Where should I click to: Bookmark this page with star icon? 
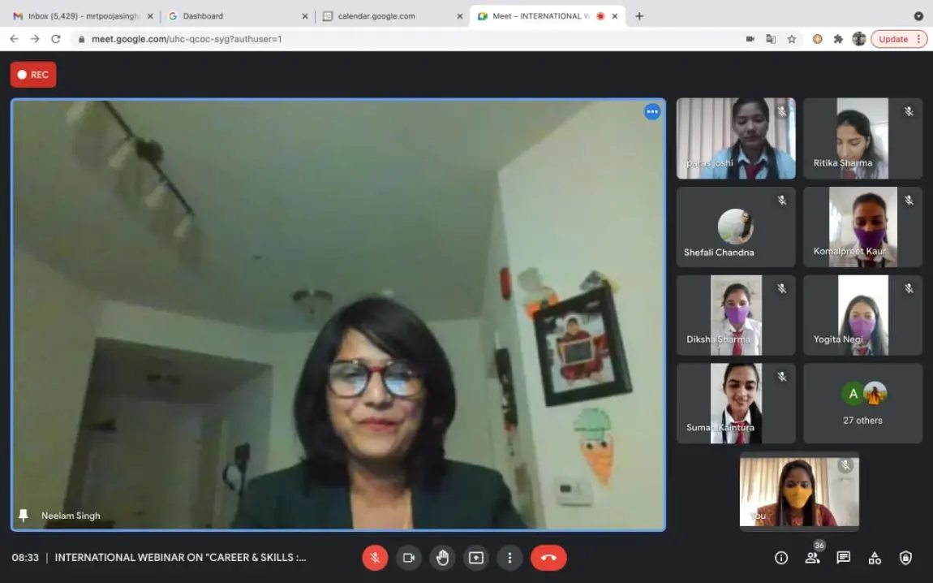coord(792,39)
